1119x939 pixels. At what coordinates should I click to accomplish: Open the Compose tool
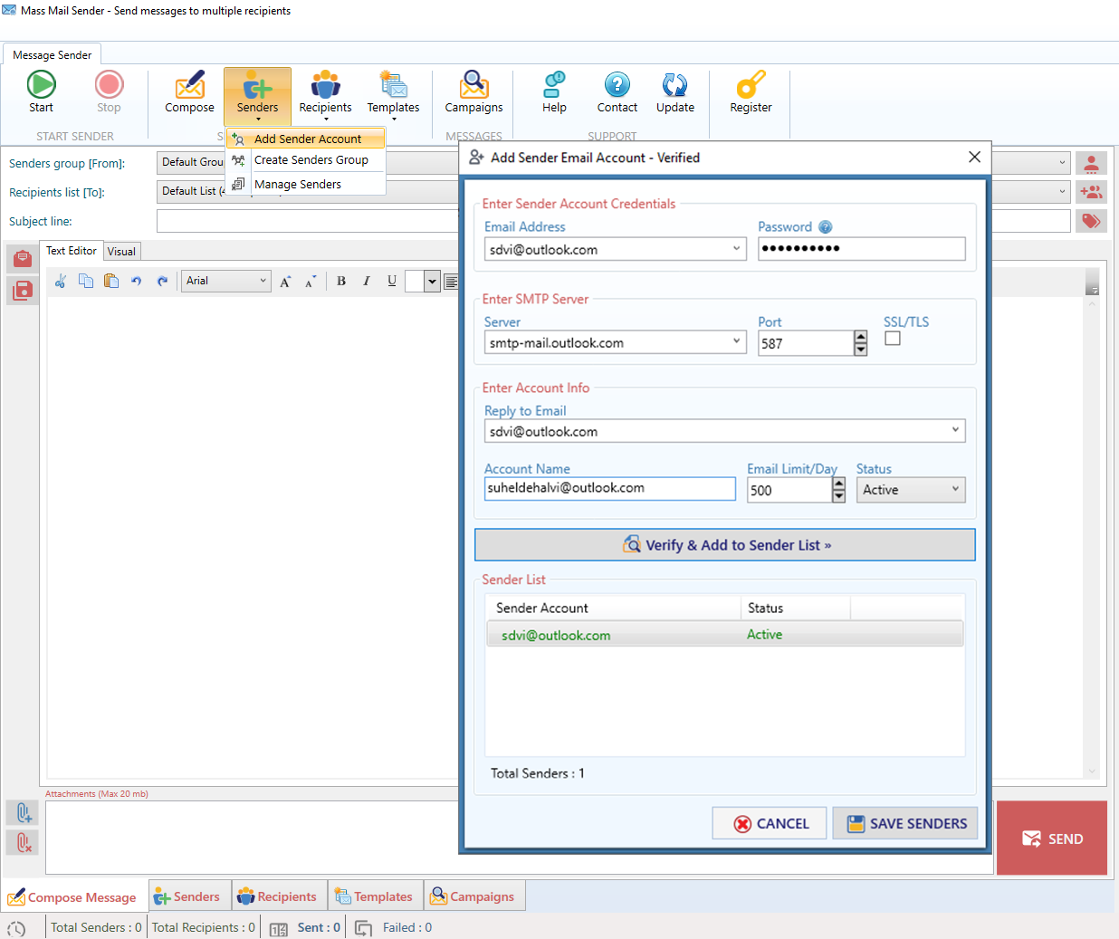(x=189, y=92)
